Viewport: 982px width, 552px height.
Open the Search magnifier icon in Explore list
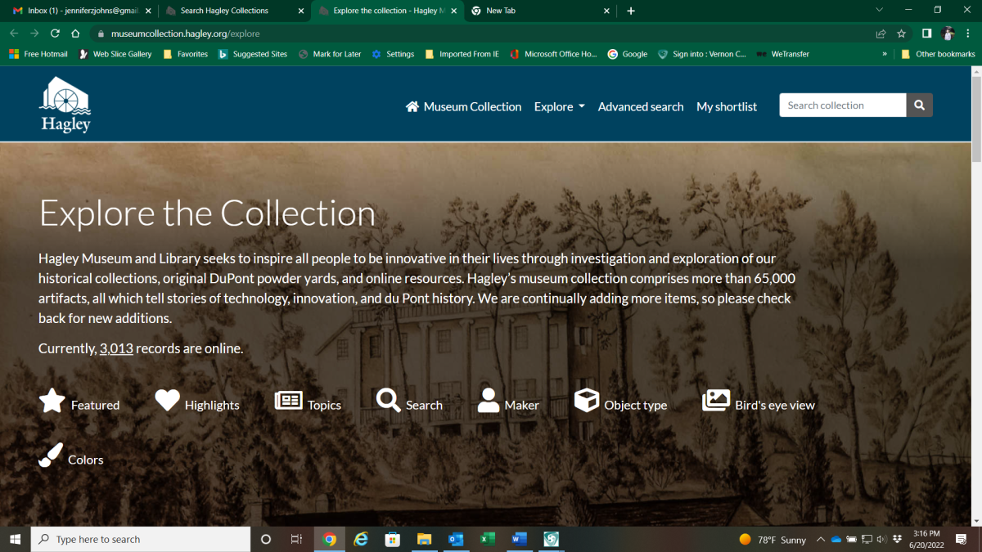point(389,401)
